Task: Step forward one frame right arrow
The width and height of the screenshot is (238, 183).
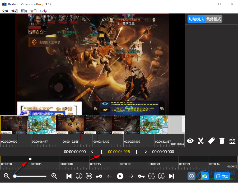Action: pyautogui.click(x=131, y=176)
